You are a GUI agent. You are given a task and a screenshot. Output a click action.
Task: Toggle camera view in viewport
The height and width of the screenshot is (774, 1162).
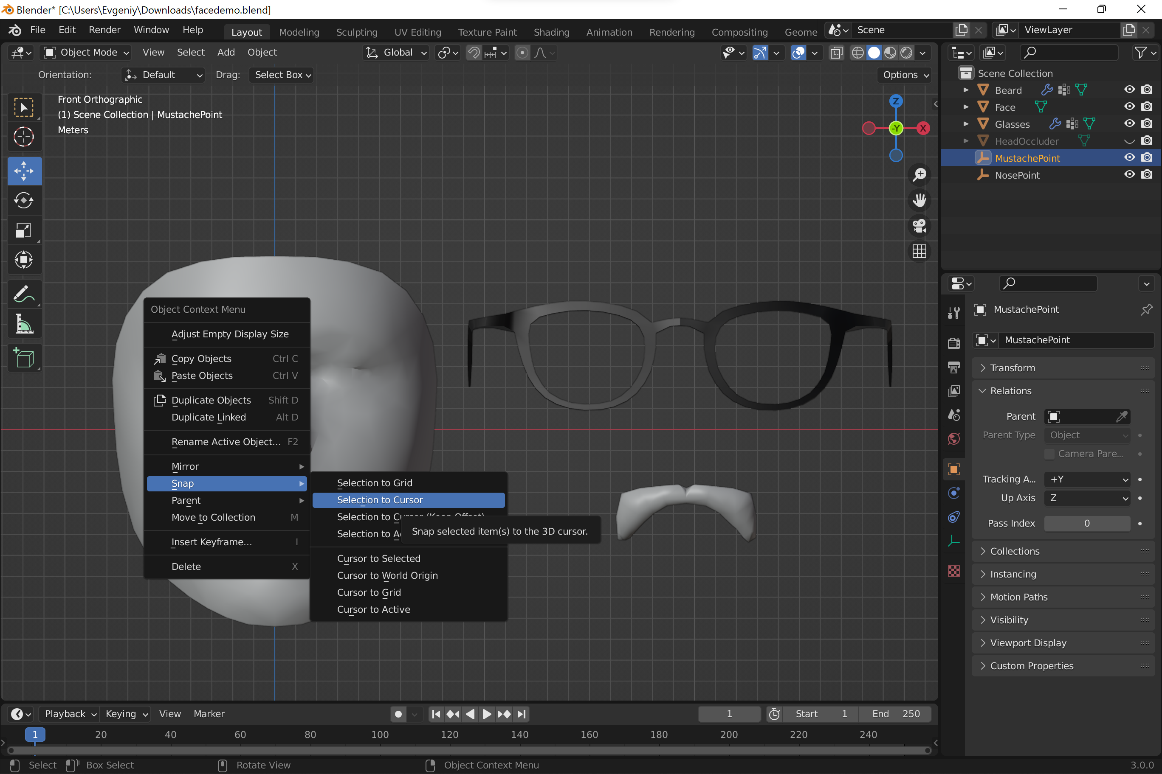[x=919, y=226]
